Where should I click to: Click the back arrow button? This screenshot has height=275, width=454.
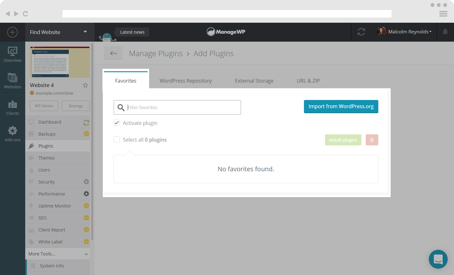click(113, 53)
